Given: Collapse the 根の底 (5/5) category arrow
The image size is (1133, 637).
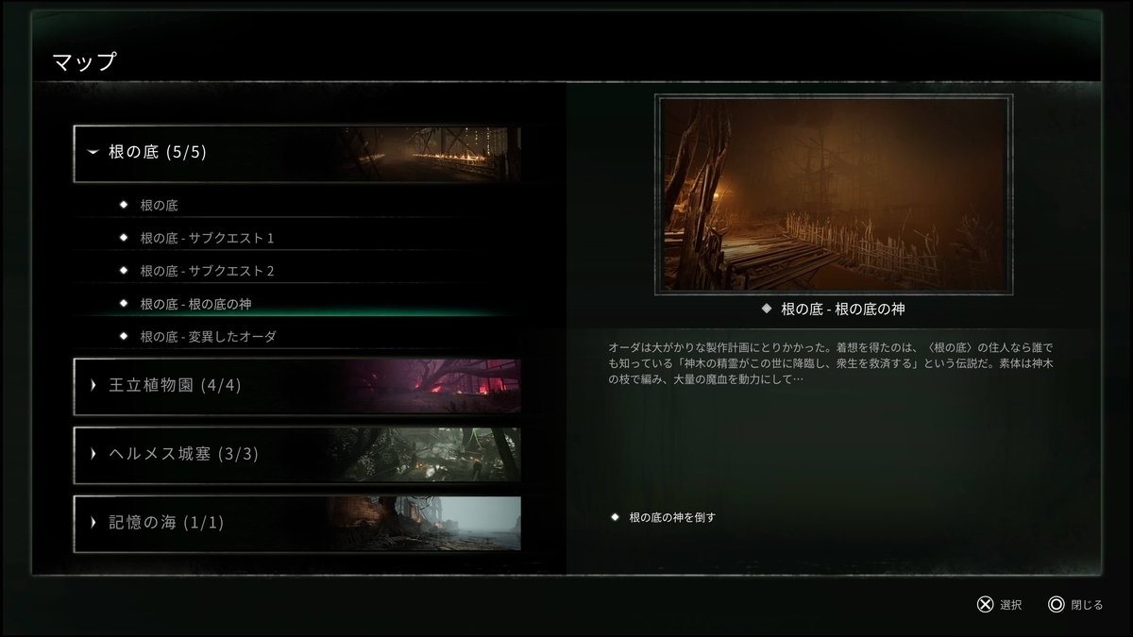Looking at the screenshot, I should click(x=93, y=152).
